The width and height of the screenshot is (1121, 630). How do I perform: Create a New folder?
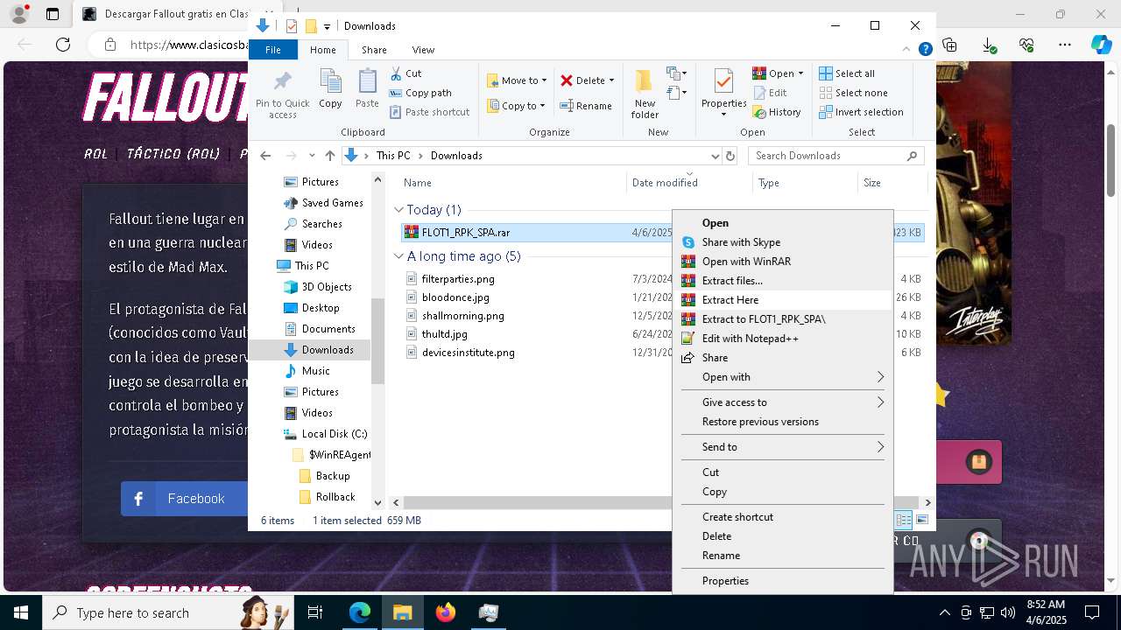point(645,94)
